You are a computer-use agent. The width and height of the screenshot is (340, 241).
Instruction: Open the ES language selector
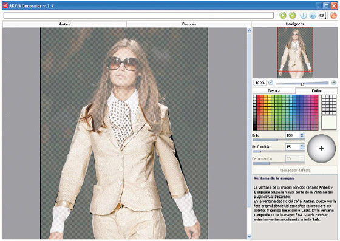[x=322, y=15]
